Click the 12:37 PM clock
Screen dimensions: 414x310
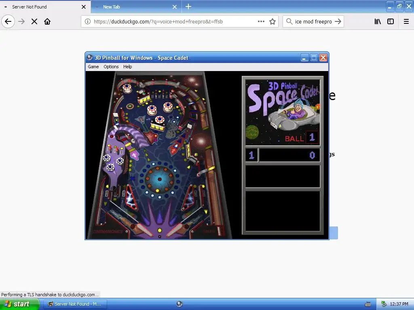point(399,304)
